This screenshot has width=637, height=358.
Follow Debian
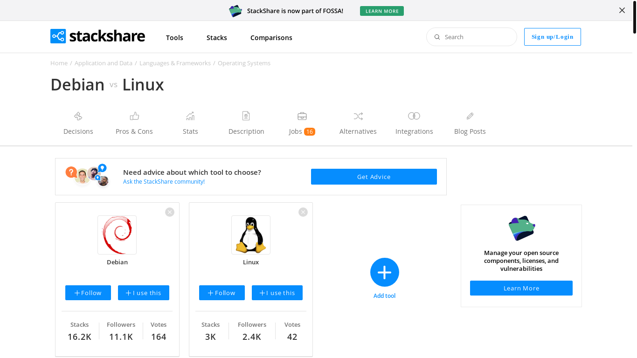88,293
